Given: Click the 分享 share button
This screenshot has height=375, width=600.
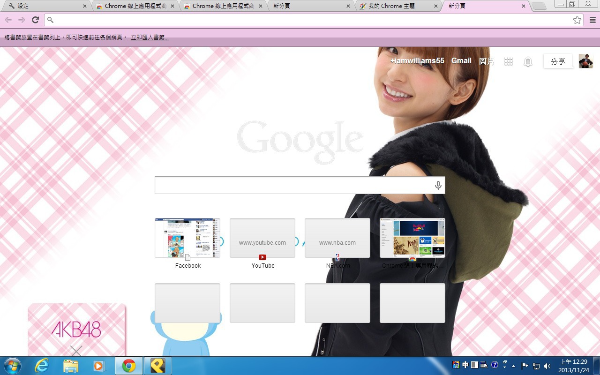Looking at the screenshot, I should 558,61.
